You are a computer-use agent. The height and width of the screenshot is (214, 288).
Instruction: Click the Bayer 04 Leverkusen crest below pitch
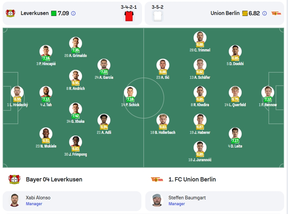click(x=14, y=179)
